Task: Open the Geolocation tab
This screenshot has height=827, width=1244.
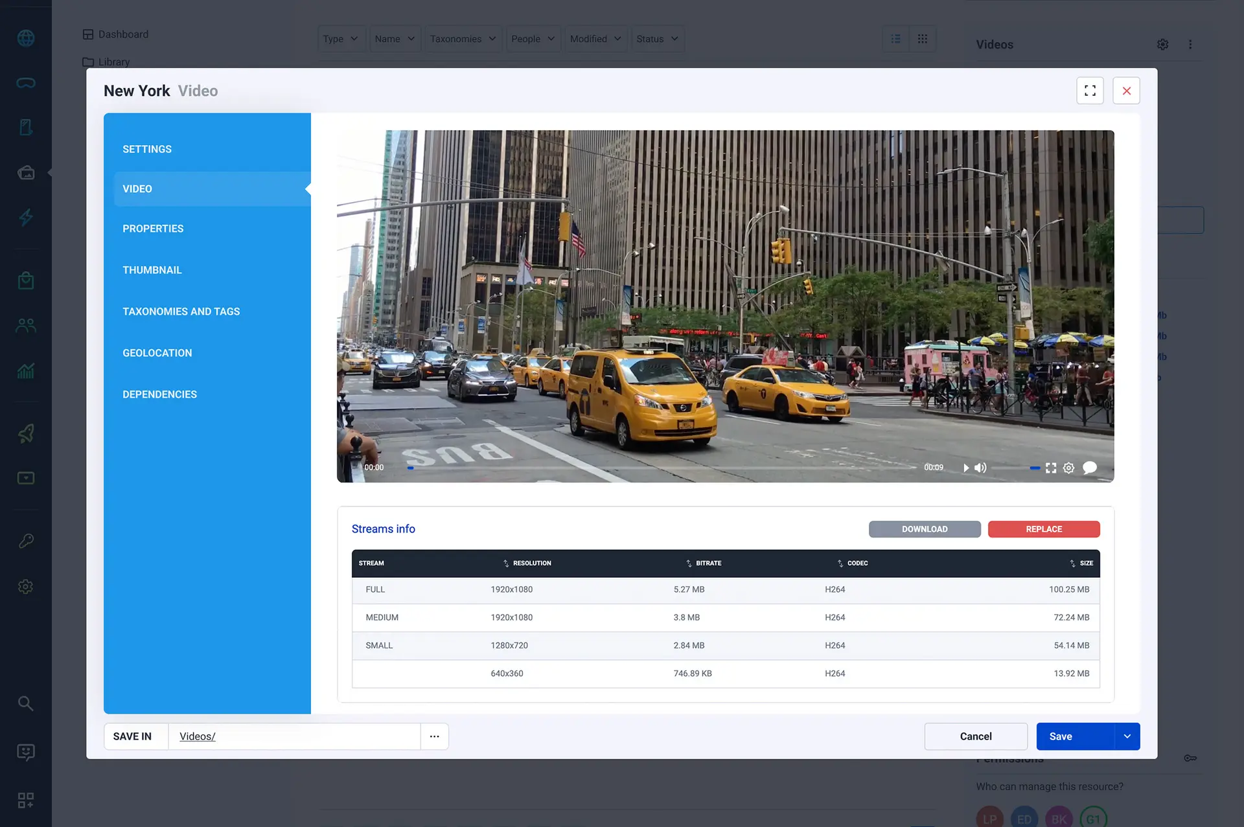Action: pyautogui.click(x=157, y=353)
